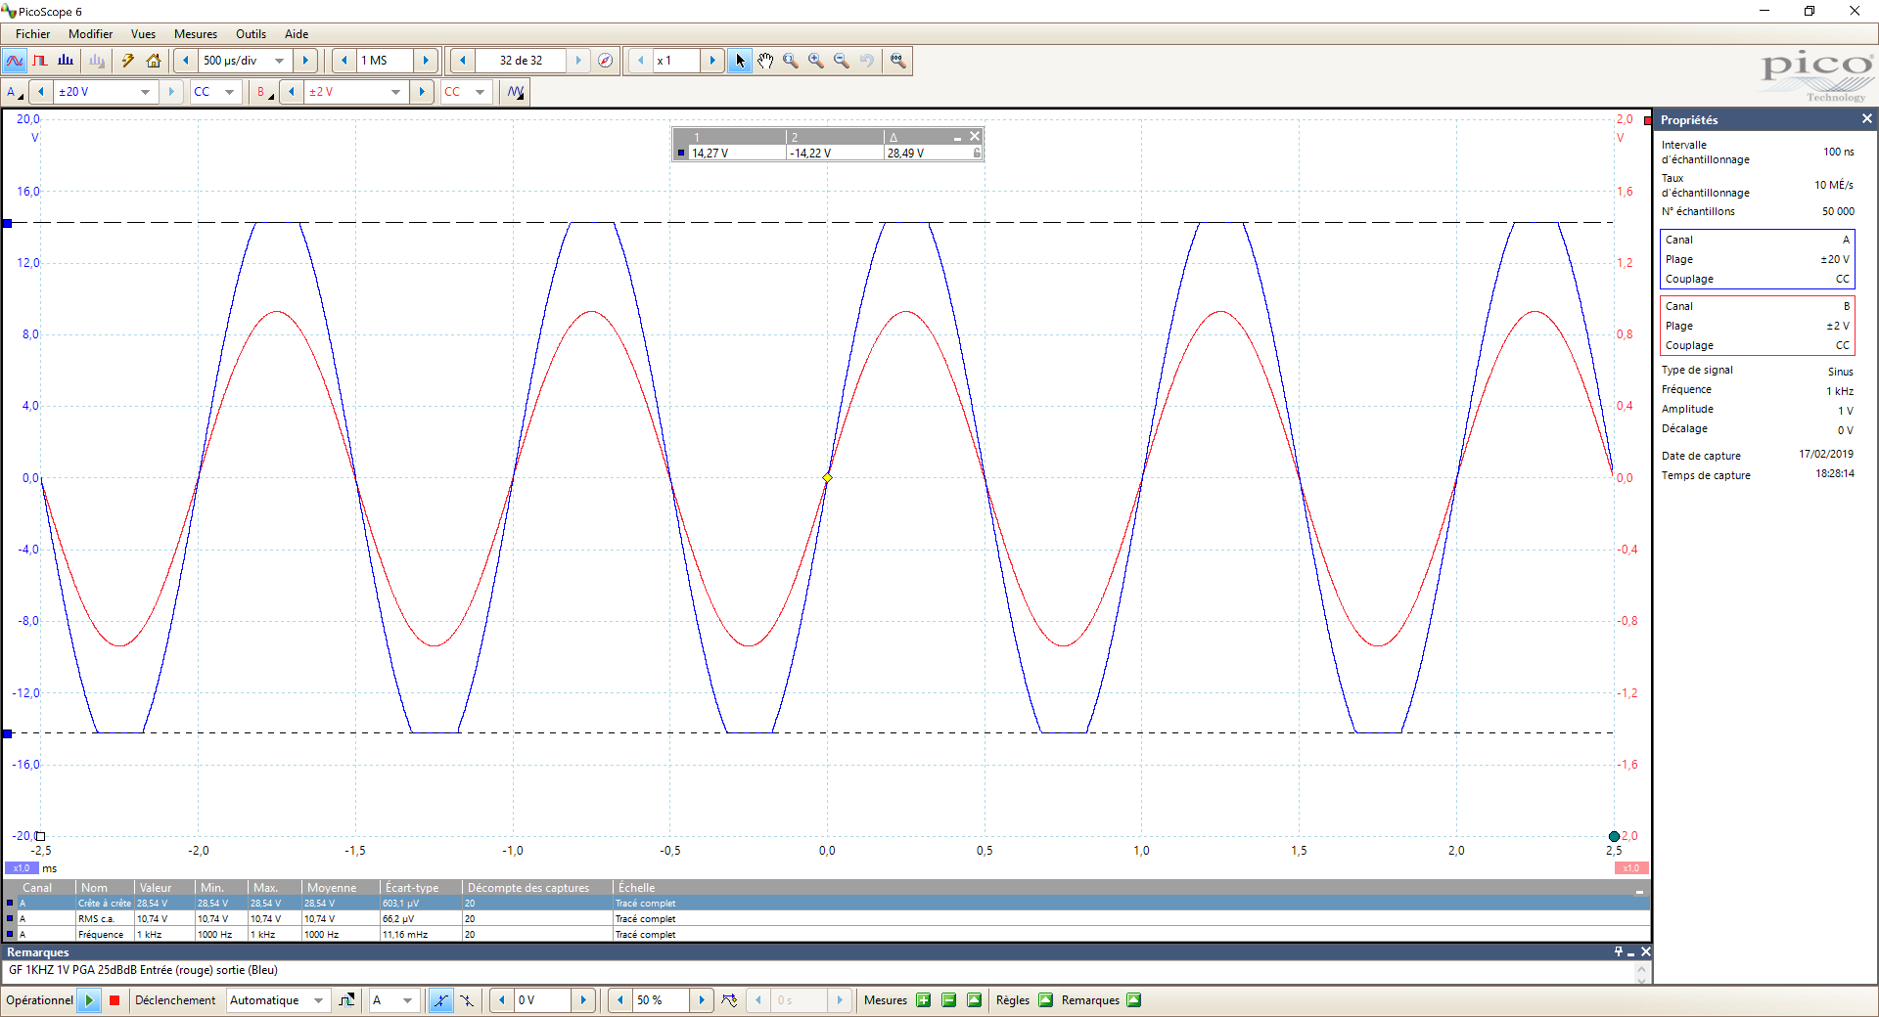
Task: Click the zoom in magnifier
Action: click(816, 61)
